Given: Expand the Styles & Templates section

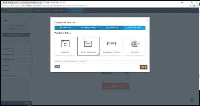Looking at the screenshot, I should pyautogui.click(x=16, y=76).
